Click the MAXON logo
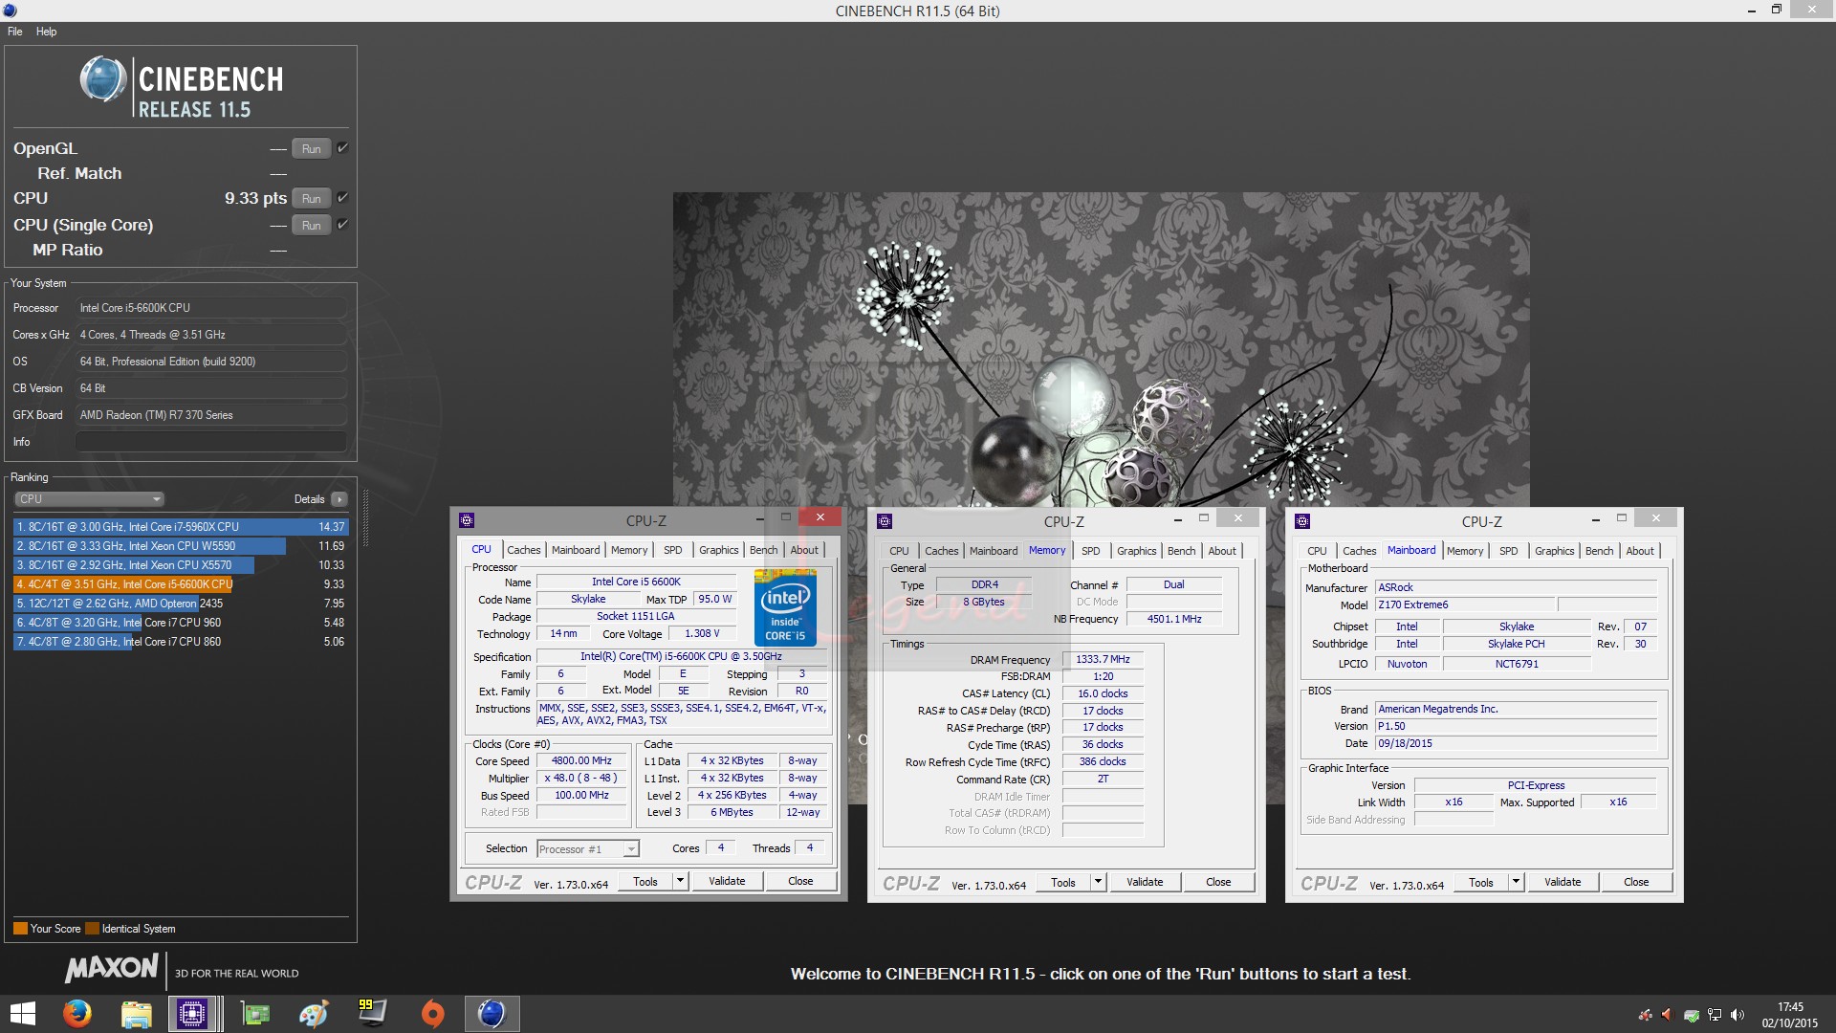 coord(111,968)
